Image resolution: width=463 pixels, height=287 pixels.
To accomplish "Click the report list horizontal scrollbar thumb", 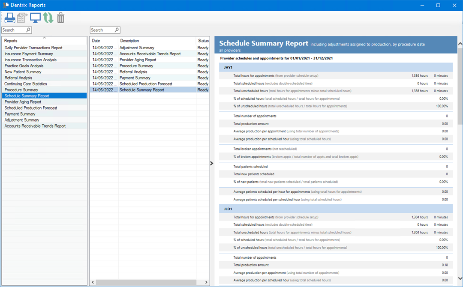I will click(146, 282).
